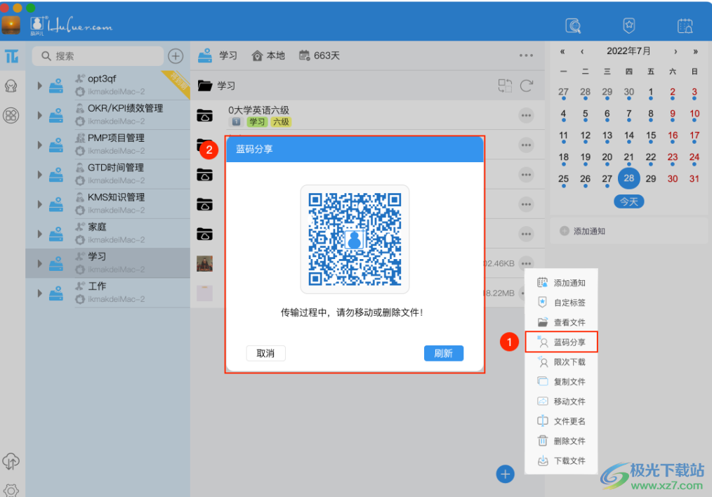Screen dimensions: 712x497
Task: Choose 限次下载 from the context menu
Action: [x=561, y=362]
